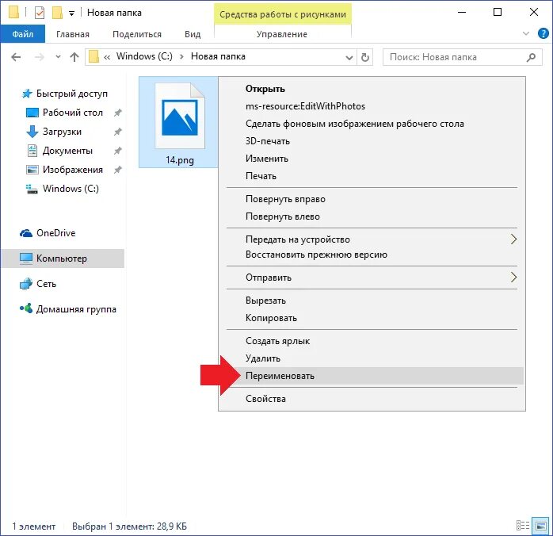This screenshot has height=536, width=553.
Task: Choose Повернуть влево from context menu
Action: [371, 216]
